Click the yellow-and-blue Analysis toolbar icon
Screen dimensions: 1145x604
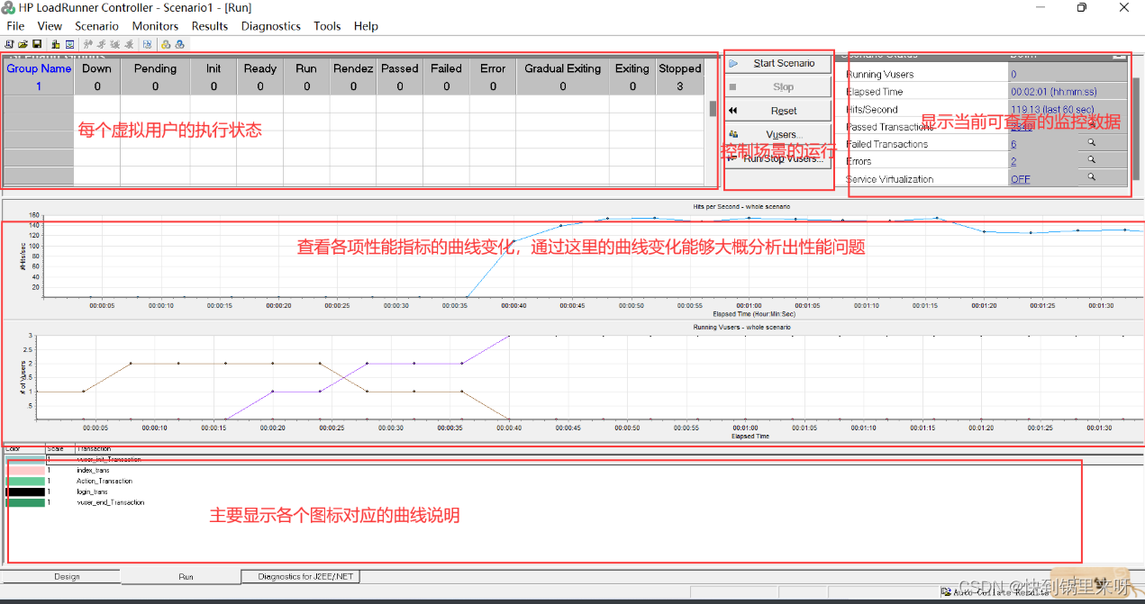[x=166, y=44]
